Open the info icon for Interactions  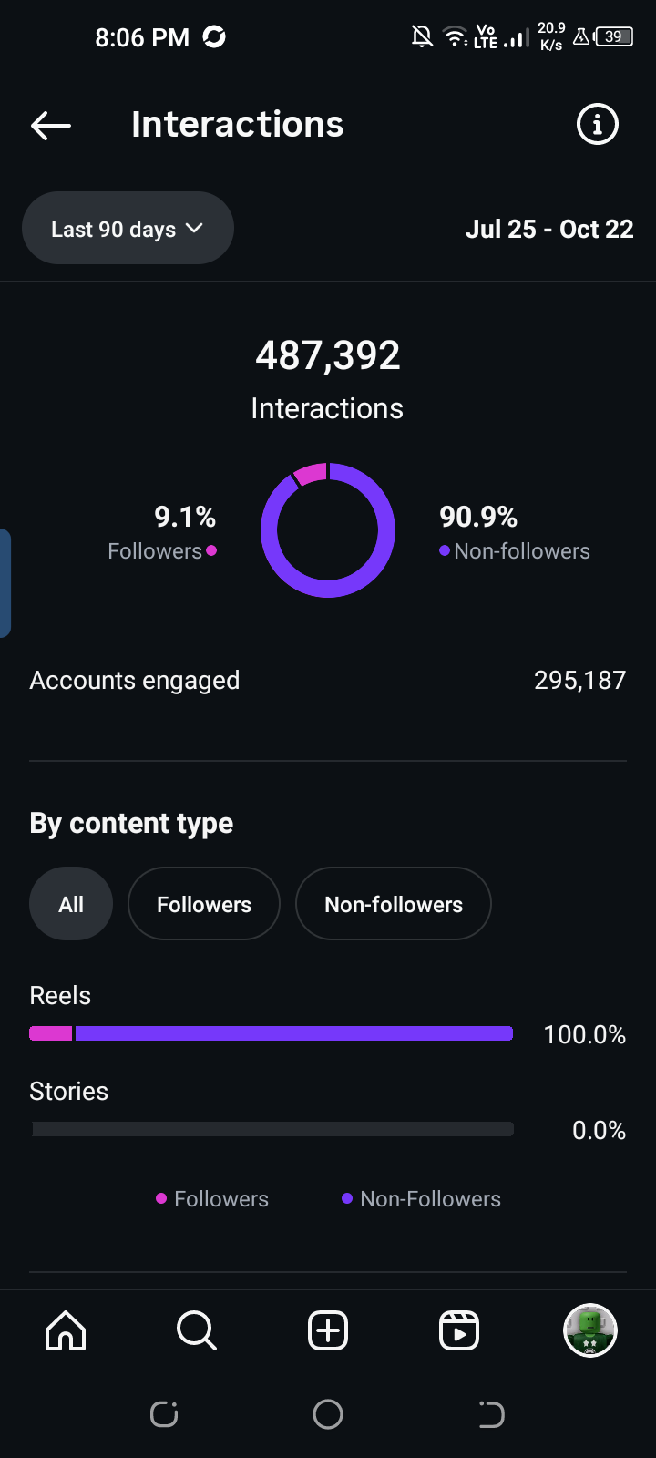coord(598,124)
